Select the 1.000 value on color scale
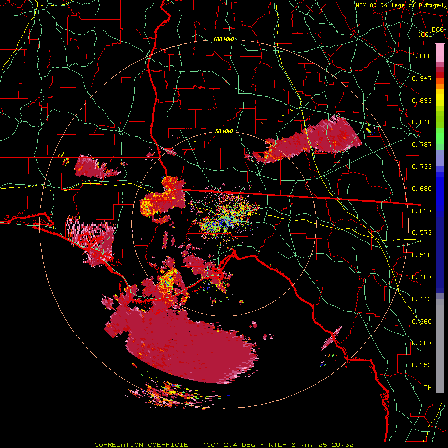Viewport: 448px width, 448px height. point(422,56)
